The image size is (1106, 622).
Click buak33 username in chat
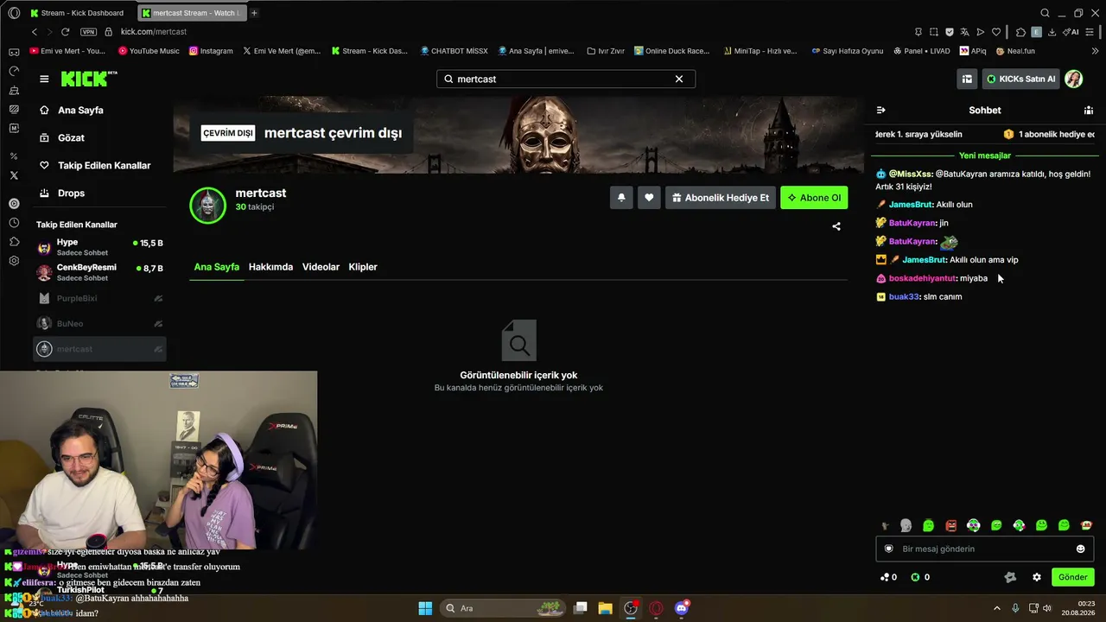click(904, 297)
